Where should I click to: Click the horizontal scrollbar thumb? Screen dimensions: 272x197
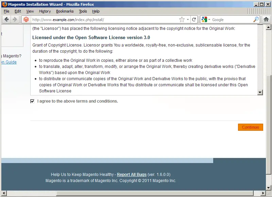tap(155, 193)
